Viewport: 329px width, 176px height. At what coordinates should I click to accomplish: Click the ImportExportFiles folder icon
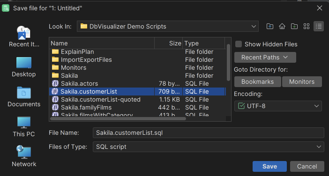(x=55, y=59)
